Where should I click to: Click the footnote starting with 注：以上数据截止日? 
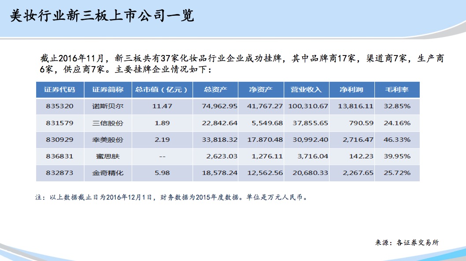(x=171, y=197)
